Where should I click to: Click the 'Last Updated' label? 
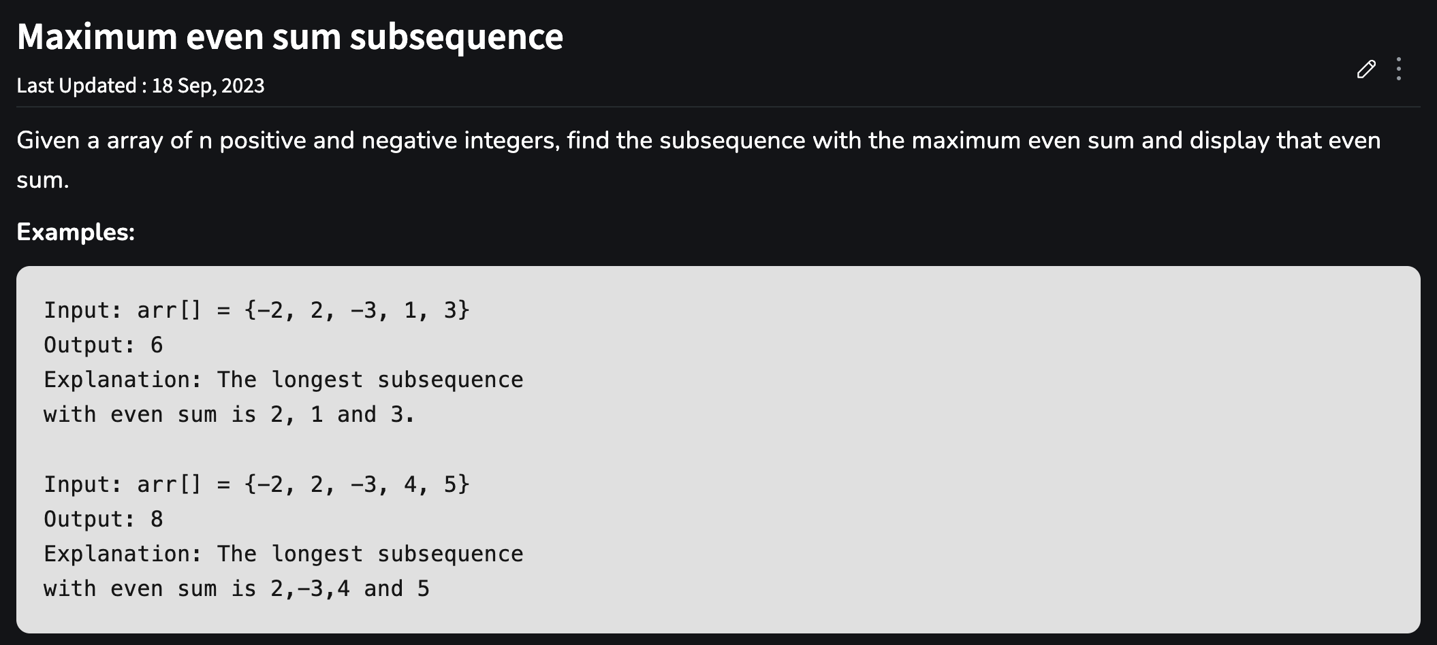point(76,86)
